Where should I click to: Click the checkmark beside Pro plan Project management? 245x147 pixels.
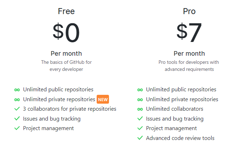pyautogui.click(x=140, y=128)
